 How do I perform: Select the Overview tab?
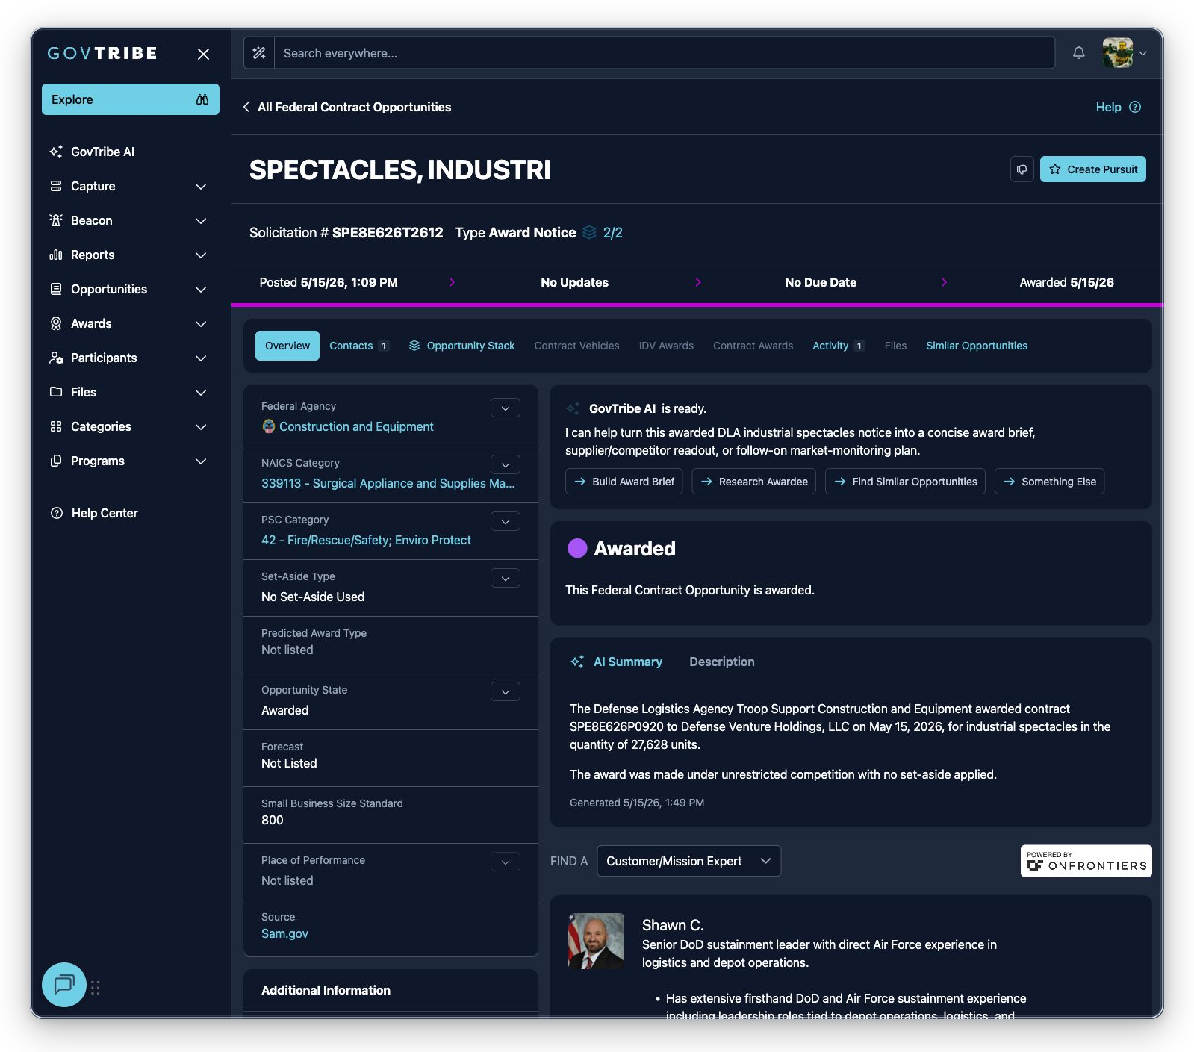(287, 346)
